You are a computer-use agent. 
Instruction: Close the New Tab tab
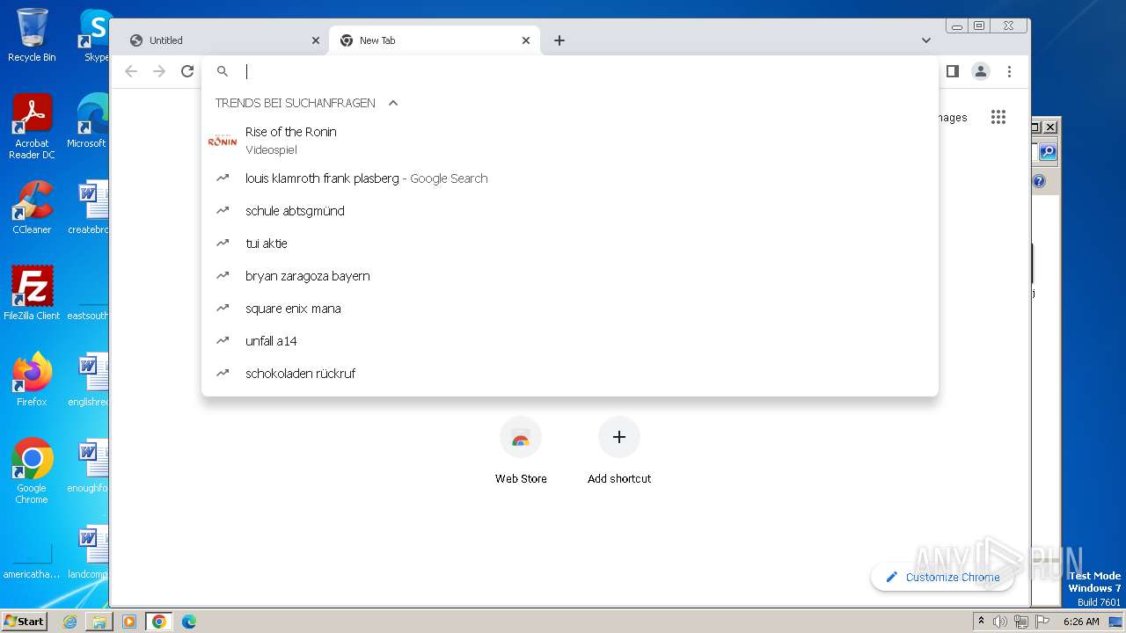coord(526,40)
